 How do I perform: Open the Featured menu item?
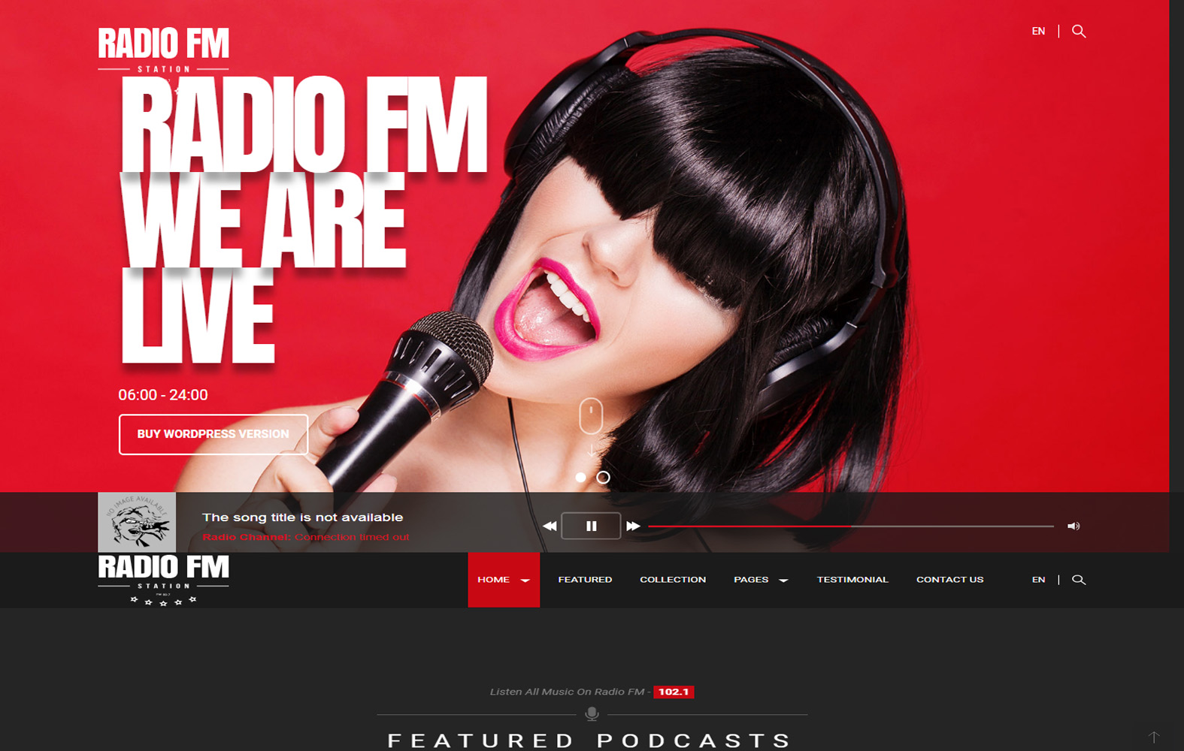(x=585, y=580)
